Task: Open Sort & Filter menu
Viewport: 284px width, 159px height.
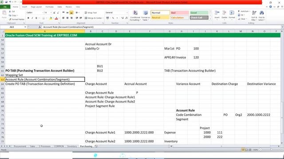Action: click(254, 15)
